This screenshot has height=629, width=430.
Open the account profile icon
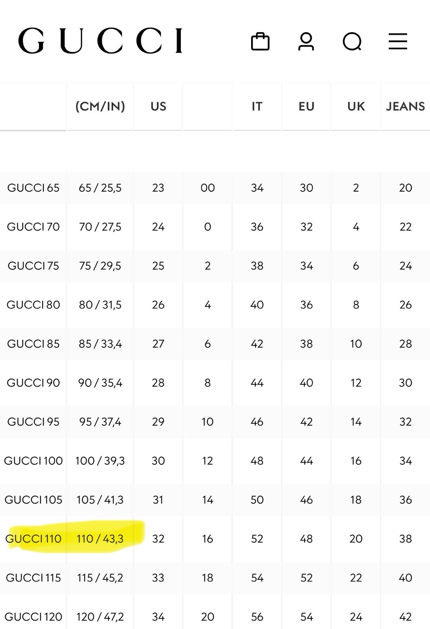tap(306, 41)
